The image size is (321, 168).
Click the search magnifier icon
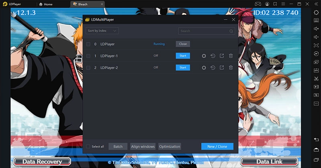[231, 31]
